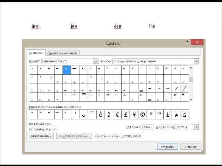Screen dimensions: 222x166
Task: Pick the less-or-equal ≤ sign in recent symbols
Action: (185, 114)
